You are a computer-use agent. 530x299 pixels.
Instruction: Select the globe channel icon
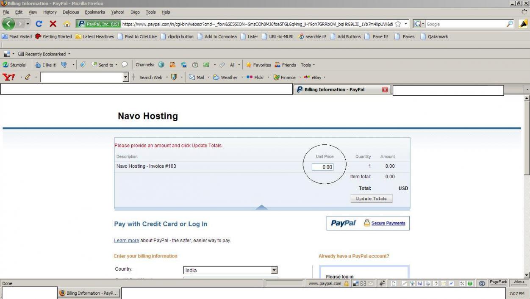[161, 65]
